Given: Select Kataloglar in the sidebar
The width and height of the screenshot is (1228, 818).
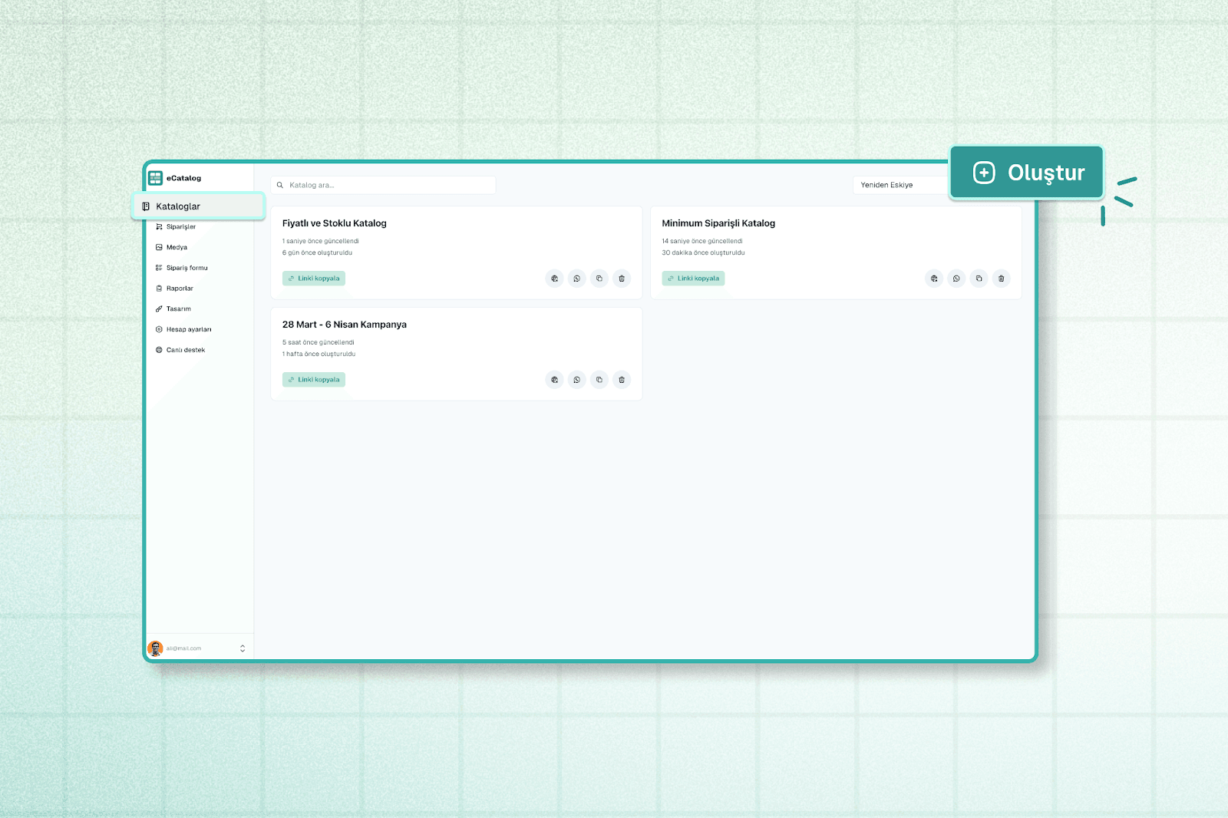Looking at the screenshot, I should pos(178,206).
